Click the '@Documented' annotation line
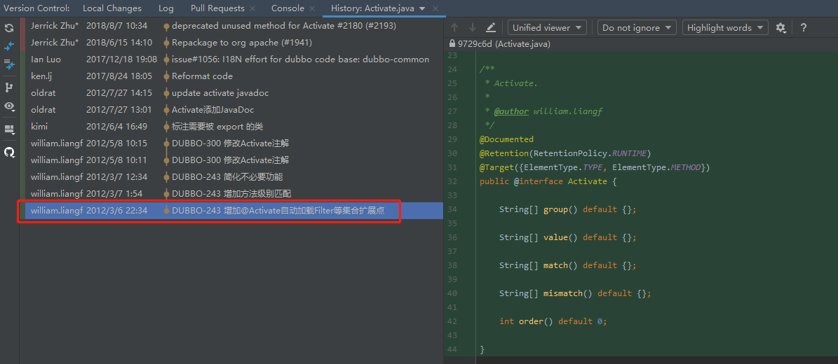838x364 pixels. point(506,139)
